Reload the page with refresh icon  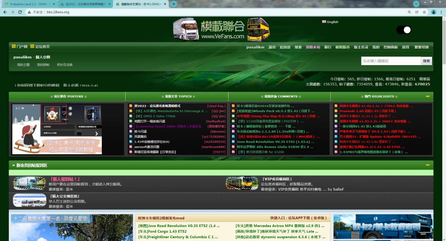20,12
